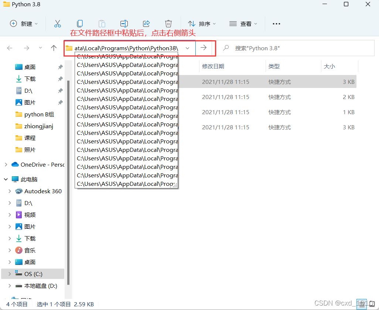Viewport: 379px width, 310px height.
Task: Go back with the left arrow
Action: point(10,48)
